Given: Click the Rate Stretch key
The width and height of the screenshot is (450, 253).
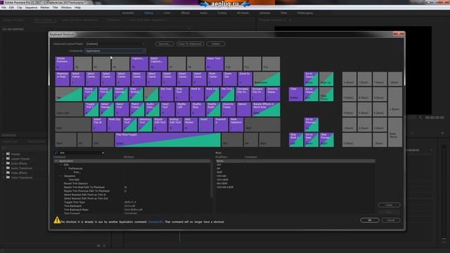Looking at the screenshot, I should (136, 94).
